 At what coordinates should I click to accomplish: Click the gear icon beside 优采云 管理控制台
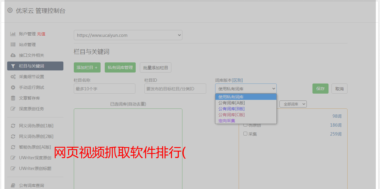tap(10, 10)
